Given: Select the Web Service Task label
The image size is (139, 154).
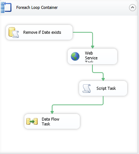Looking at the screenshot, I should tap(91, 57).
